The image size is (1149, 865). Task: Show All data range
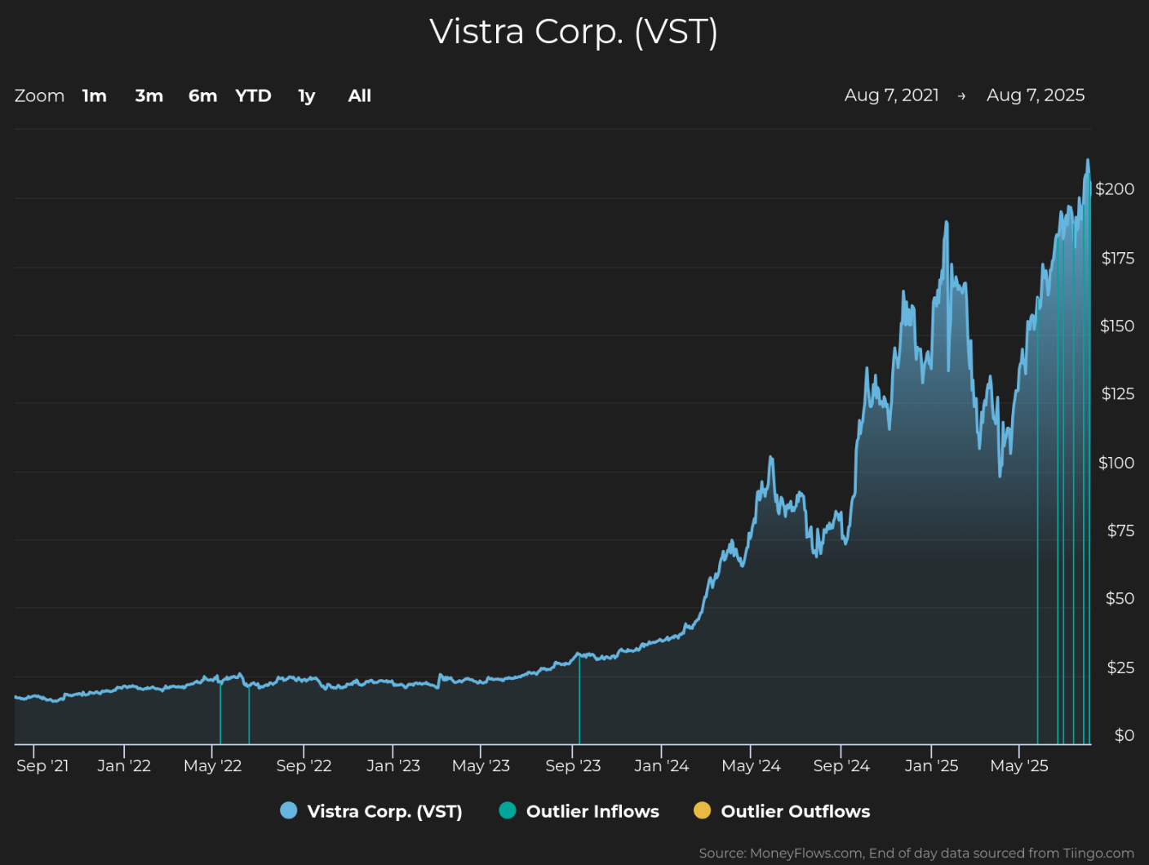[x=360, y=96]
